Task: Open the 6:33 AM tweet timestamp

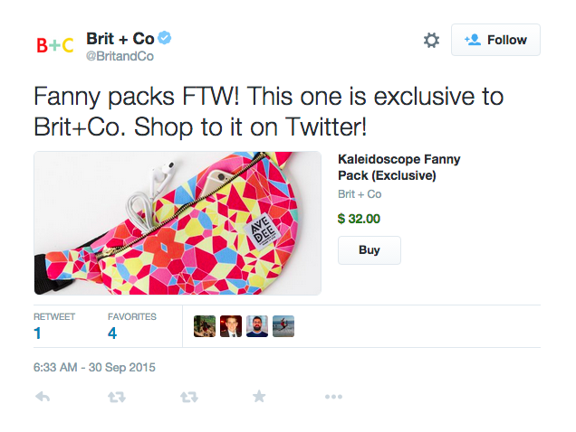Action: [95, 368]
